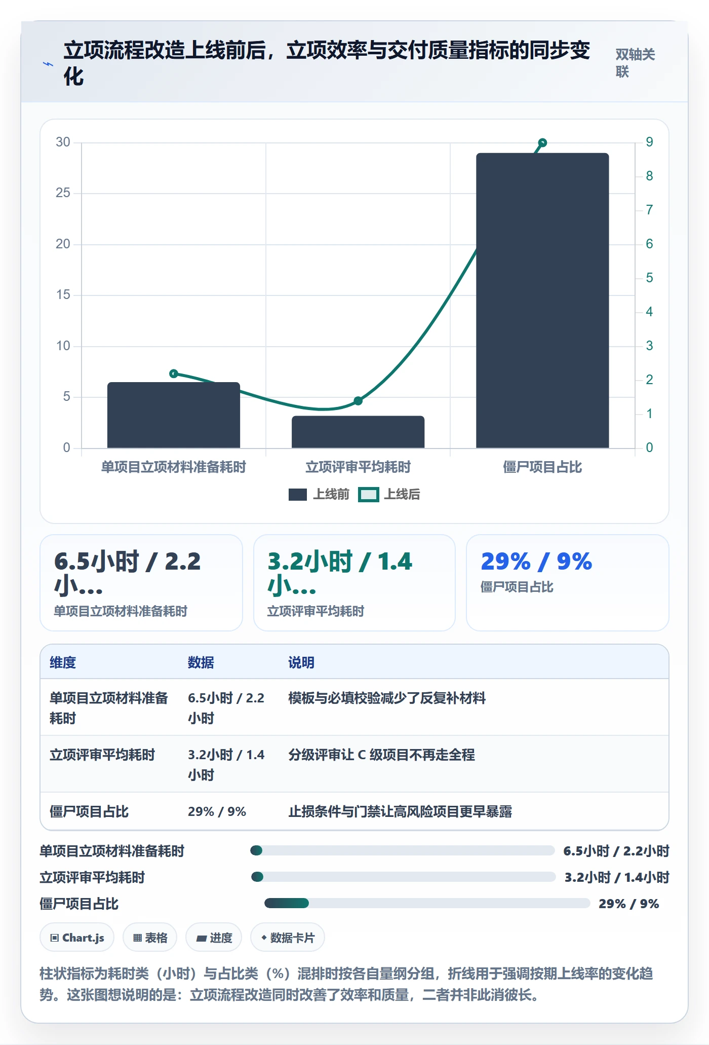
Task: Click the teal 上线后 legend color box
Action: point(368,495)
